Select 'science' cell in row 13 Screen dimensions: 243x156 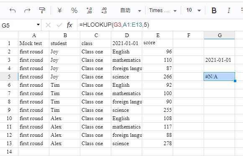(x=127, y=143)
